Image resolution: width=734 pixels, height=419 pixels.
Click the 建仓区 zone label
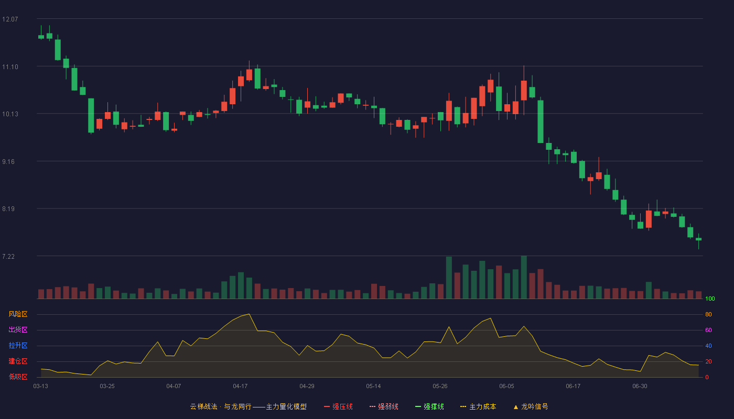click(18, 361)
